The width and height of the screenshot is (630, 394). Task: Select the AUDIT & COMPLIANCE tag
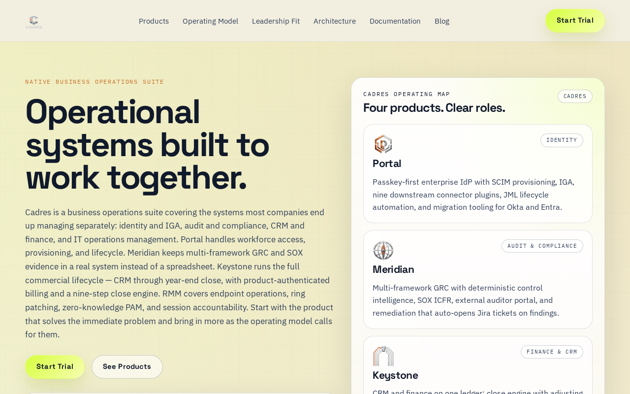[x=542, y=246]
